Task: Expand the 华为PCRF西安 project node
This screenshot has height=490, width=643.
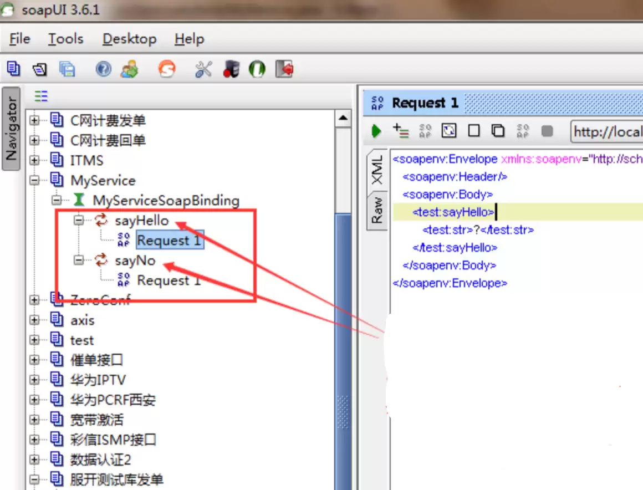Action: coord(34,400)
